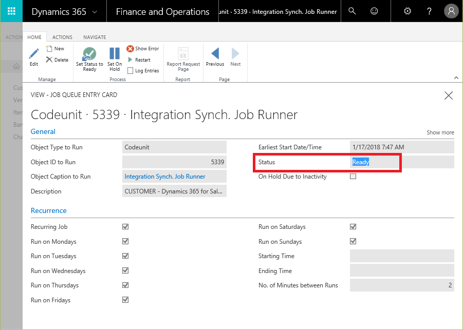Open the app launcher waffle icon

11,11
